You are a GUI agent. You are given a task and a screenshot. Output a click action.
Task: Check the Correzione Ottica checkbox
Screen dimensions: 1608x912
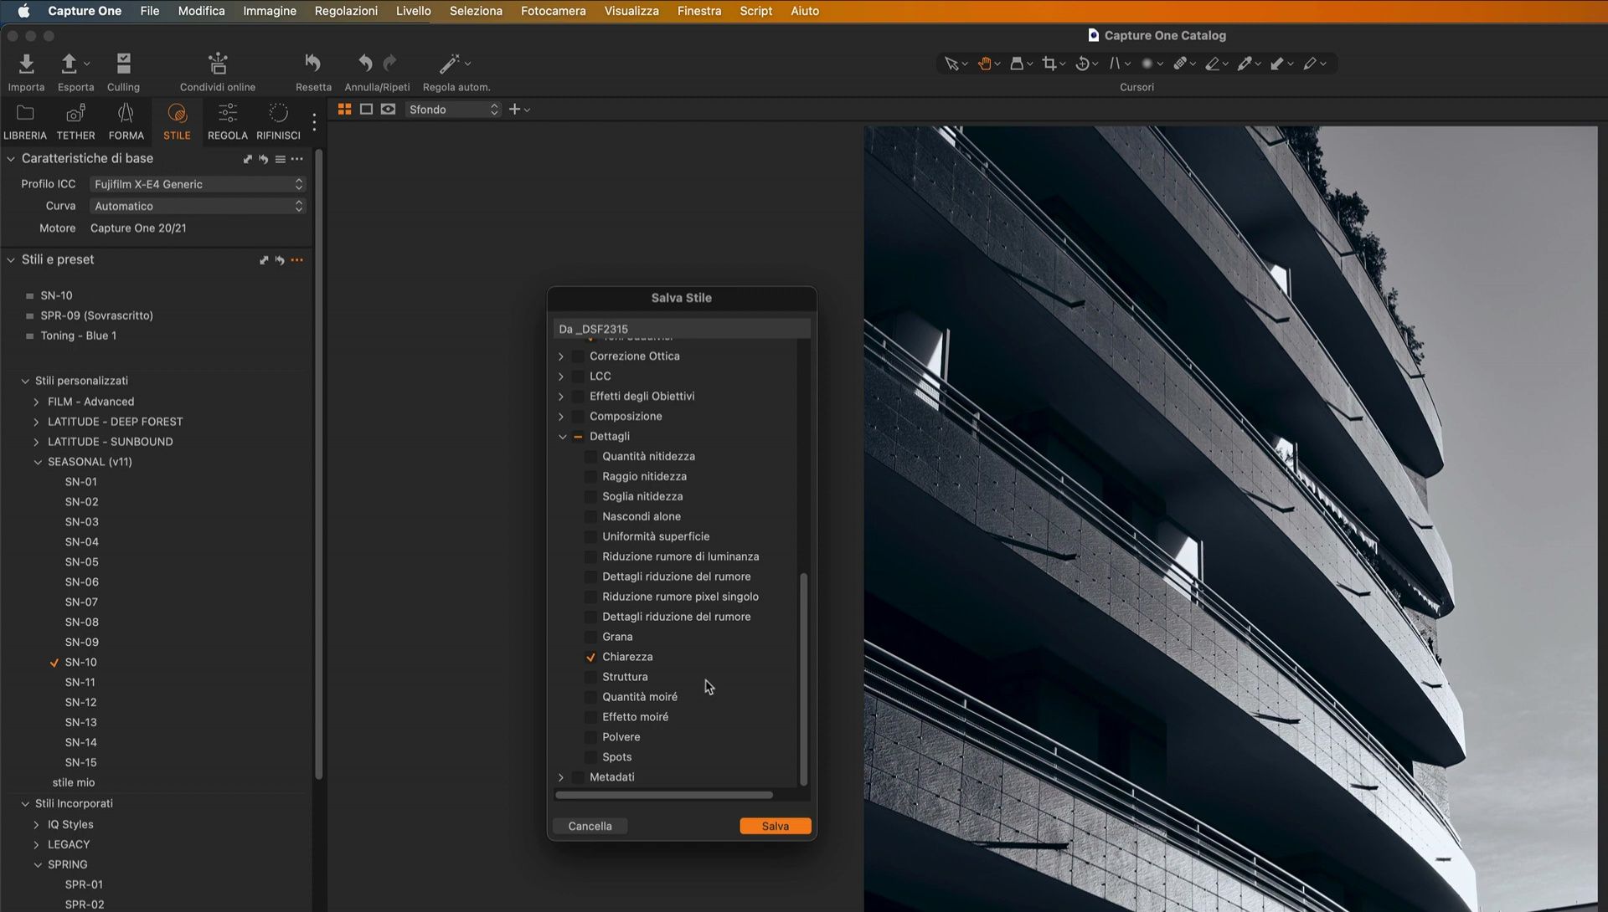pos(578,356)
